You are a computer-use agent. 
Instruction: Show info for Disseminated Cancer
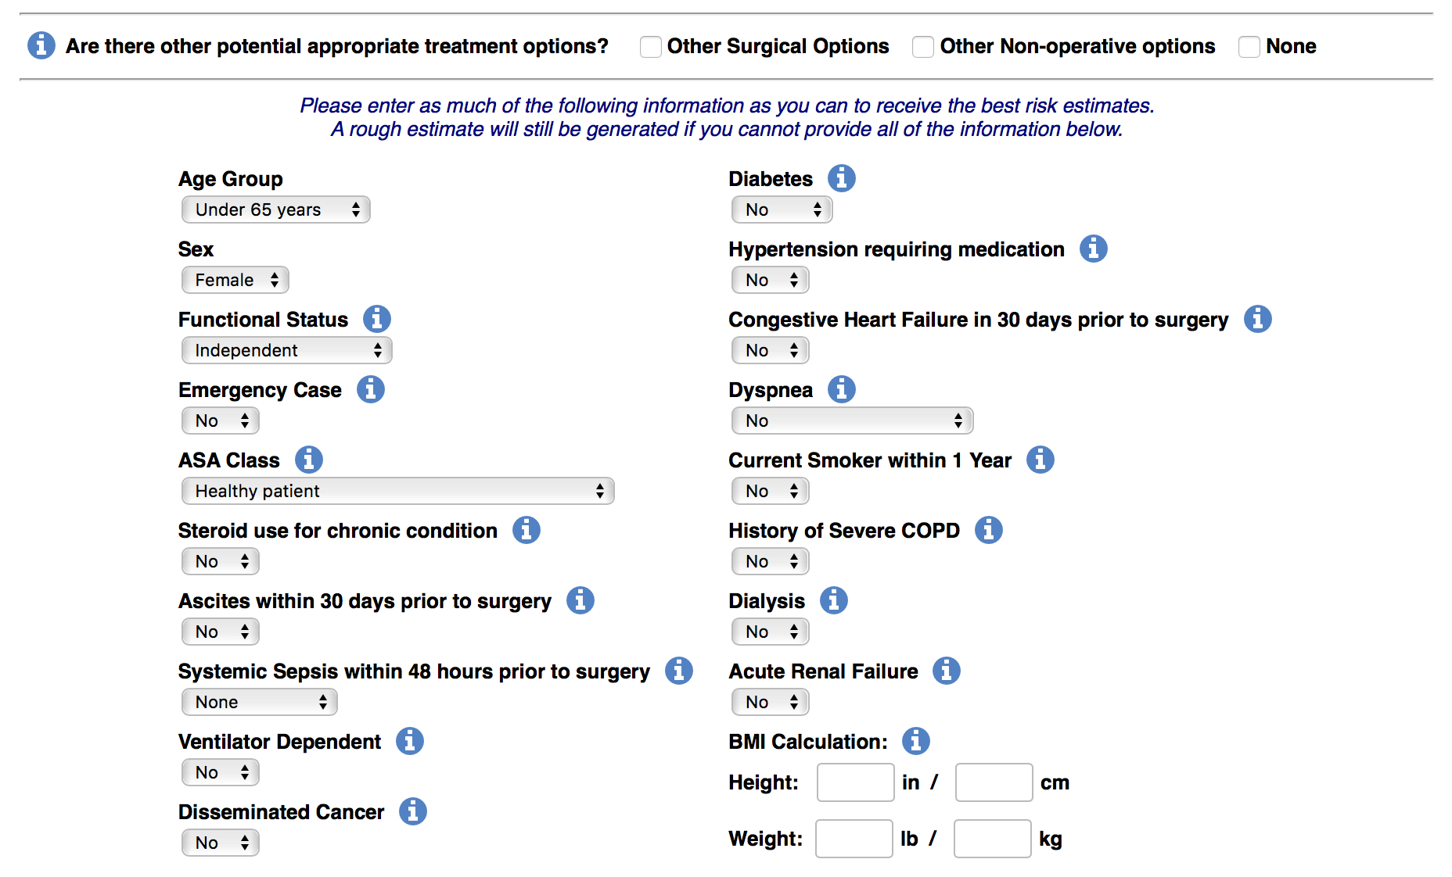click(413, 811)
